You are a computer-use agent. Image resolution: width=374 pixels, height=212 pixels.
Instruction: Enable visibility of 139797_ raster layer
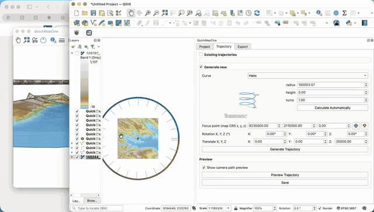click(77, 53)
